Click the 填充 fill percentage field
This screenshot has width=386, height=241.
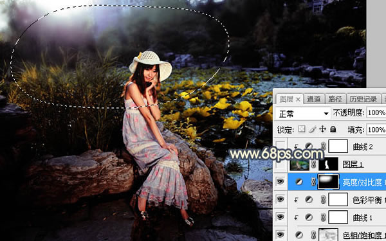(x=376, y=129)
